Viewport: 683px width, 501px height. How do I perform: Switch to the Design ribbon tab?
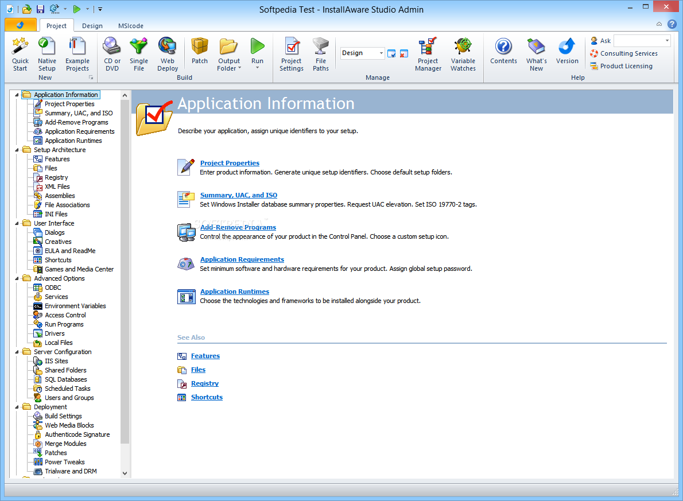click(x=92, y=26)
